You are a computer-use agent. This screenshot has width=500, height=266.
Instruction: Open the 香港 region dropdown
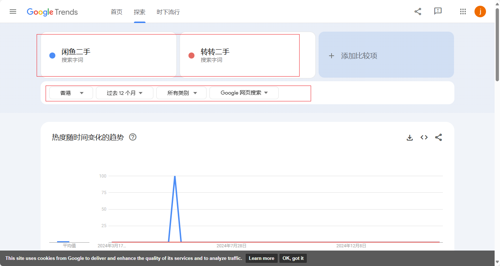[71, 93]
